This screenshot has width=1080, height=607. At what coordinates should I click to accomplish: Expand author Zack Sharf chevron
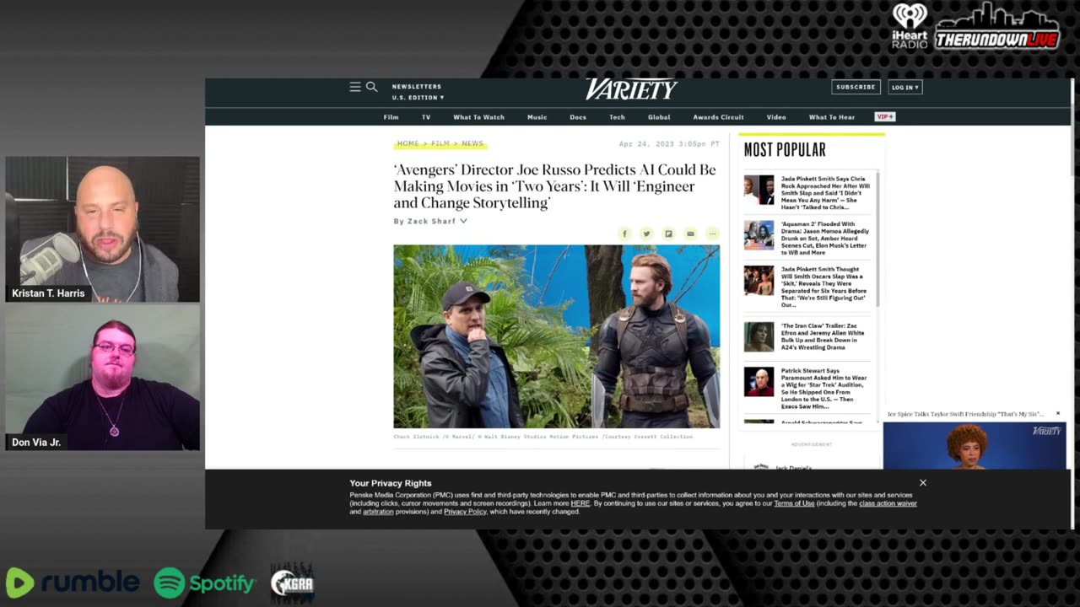point(463,221)
